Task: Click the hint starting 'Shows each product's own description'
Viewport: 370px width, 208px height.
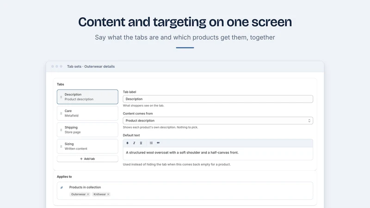Action: [160, 127]
